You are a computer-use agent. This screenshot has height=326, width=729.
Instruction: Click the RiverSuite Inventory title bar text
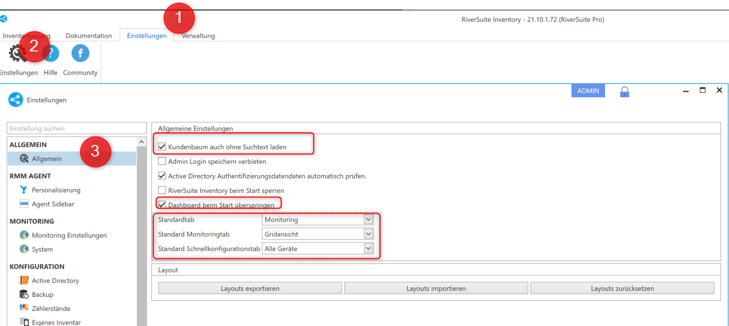point(532,20)
